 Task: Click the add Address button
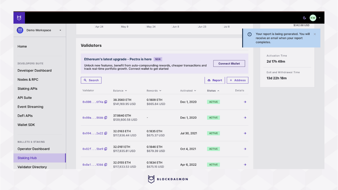[237, 80]
